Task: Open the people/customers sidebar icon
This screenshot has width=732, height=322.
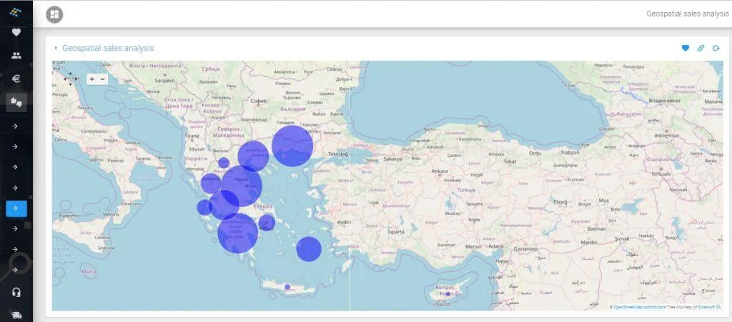Action: pyautogui.click(x=16, y=56)
